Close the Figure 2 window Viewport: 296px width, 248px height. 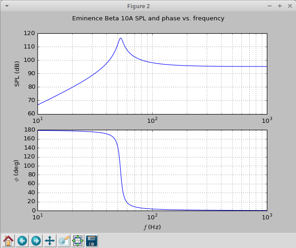coord(290,6)
